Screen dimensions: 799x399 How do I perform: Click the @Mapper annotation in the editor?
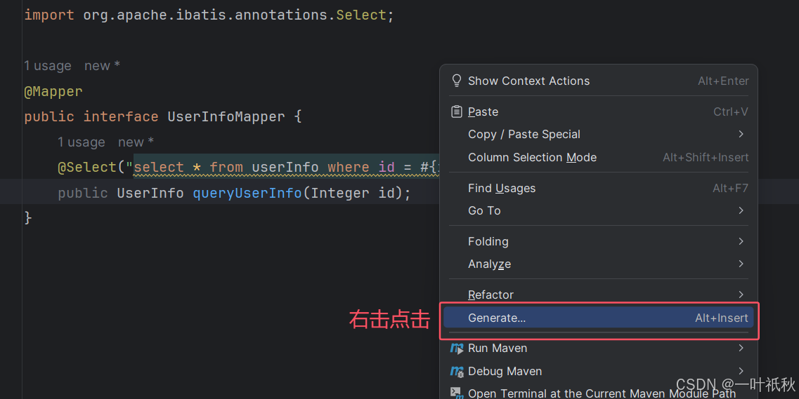point(53,91)
